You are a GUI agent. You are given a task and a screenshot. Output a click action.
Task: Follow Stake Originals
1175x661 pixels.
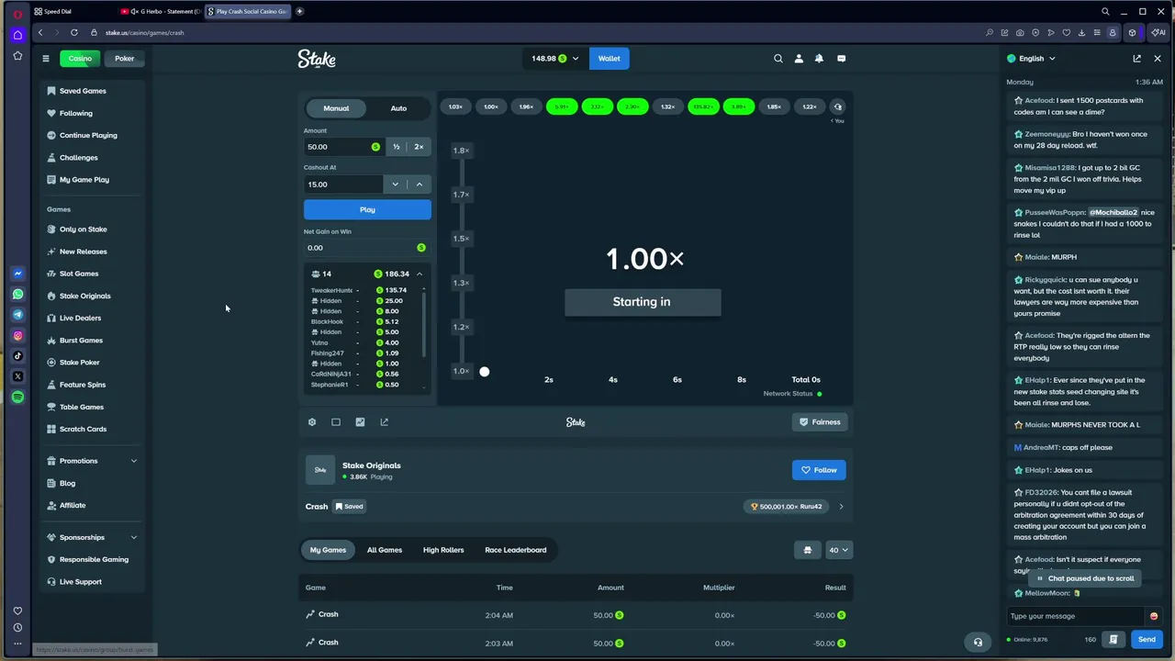point(819,470)
